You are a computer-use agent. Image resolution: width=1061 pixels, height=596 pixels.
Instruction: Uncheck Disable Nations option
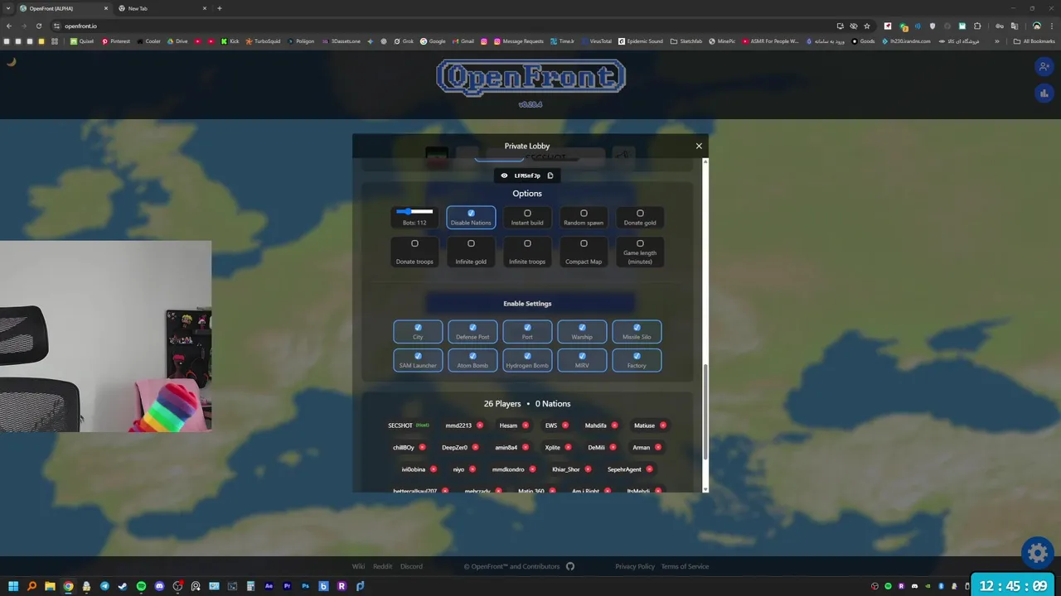click(x=471, y=217)
